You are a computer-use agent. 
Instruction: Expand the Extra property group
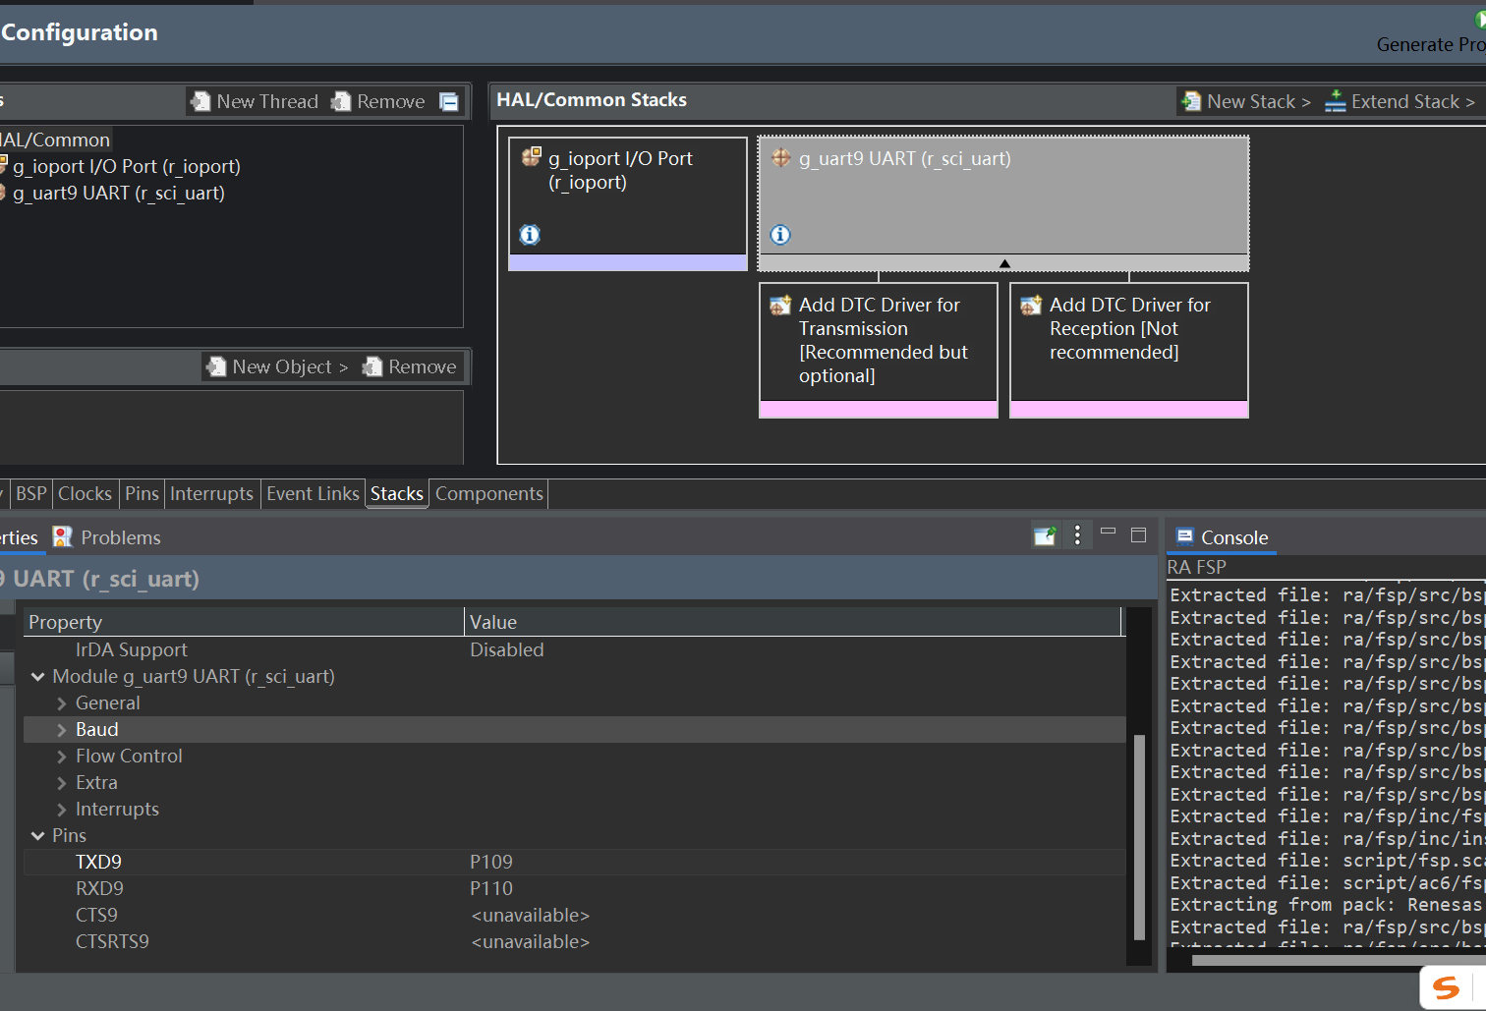[x=62, y=783]
